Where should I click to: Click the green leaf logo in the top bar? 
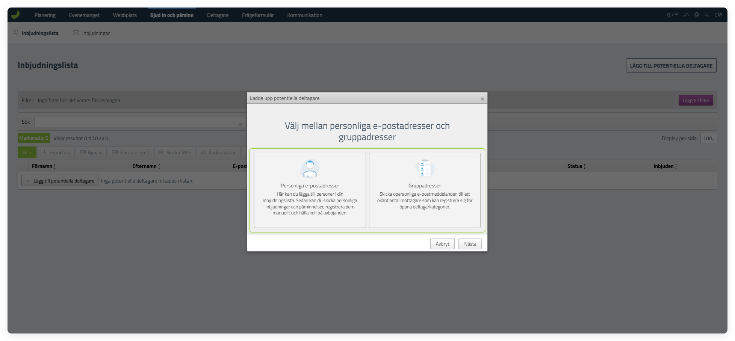tap(15, 15)
